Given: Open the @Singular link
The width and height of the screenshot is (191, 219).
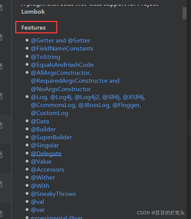Looking at the screenshot, I should (x=45, y=145).
